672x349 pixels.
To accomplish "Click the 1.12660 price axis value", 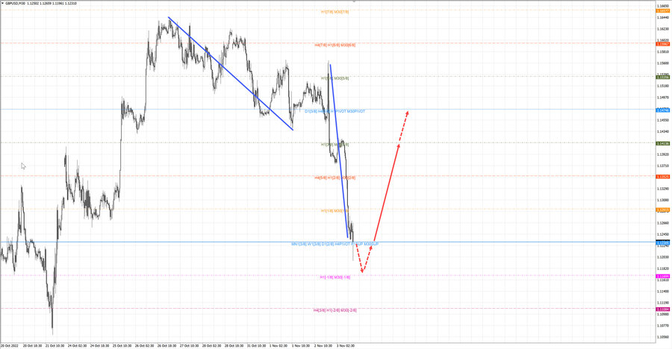I will pos(662,223).
